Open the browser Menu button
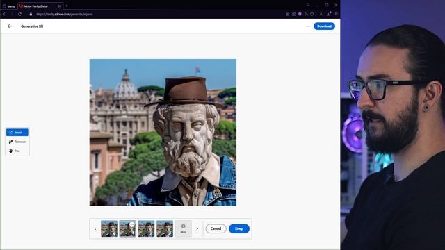This screenshot has width=445, height=250. 9,6
